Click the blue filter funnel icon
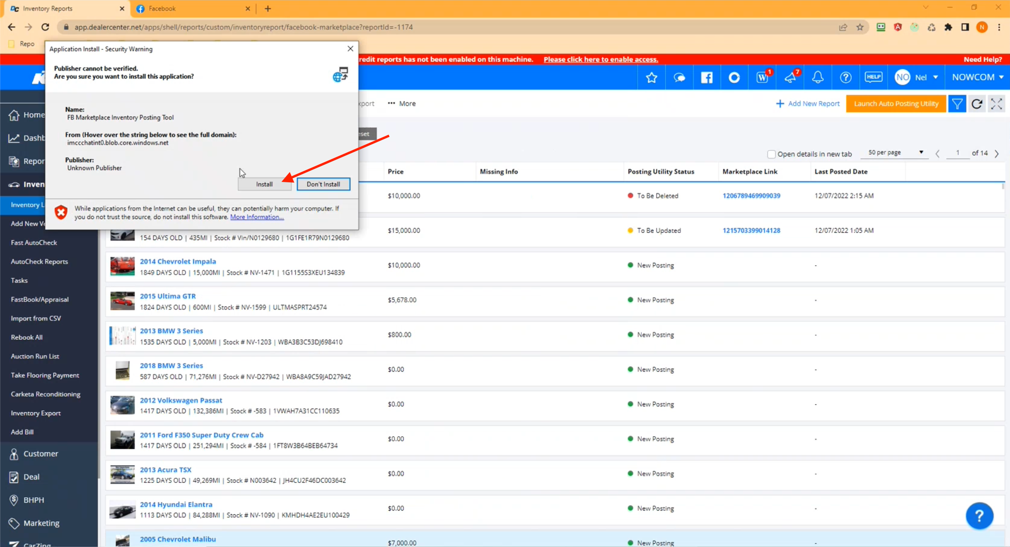This screenshot has width=1010, height=547. pyautogui.click(x=957, y=104)
